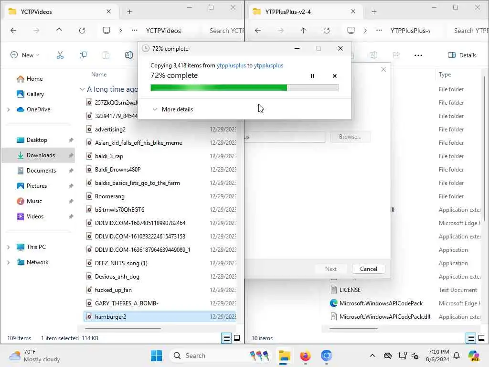Refresh the YCTPVideos folder view
This screenshot has width=489, height=367.
(x=82, y=30)
